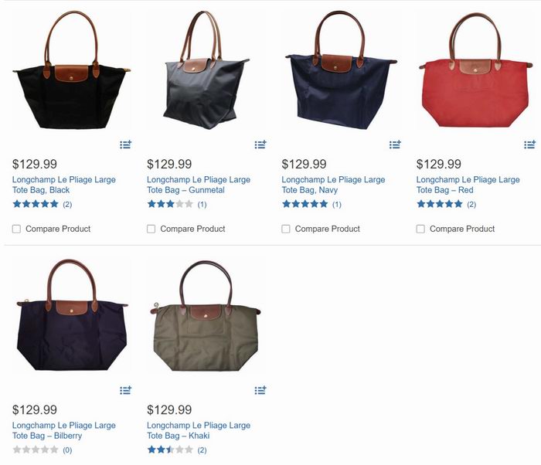Add Navy tote bag to list icon

point(395,144)
